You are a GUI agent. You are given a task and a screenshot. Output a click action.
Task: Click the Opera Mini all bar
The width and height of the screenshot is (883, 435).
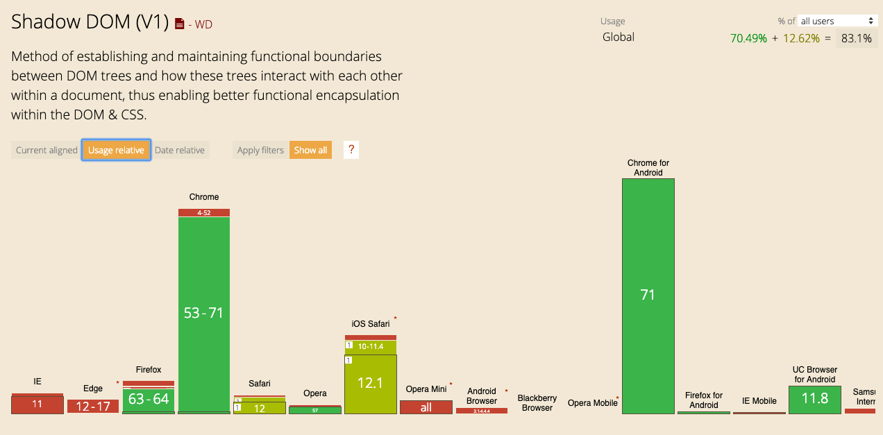tap(426, 407)
